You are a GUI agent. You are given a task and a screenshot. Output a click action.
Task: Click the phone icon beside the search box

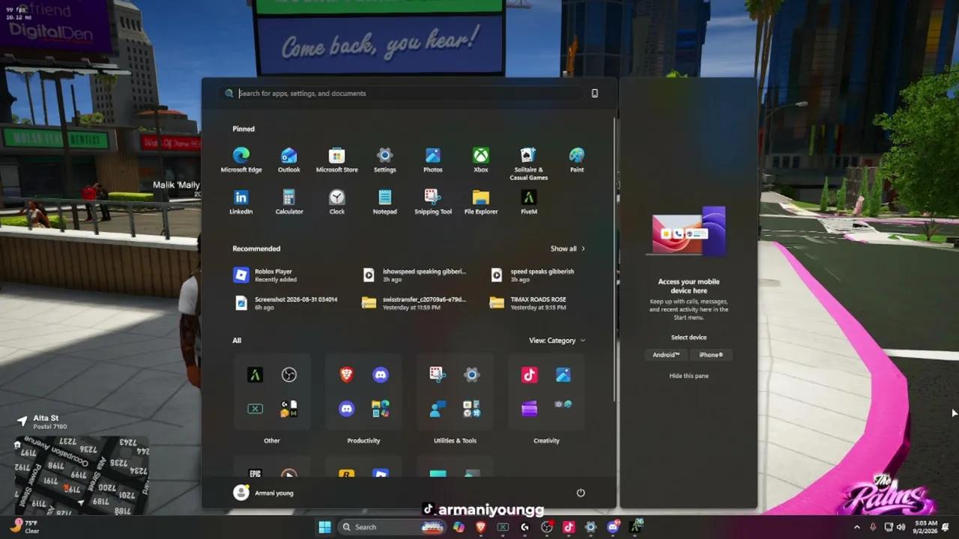tap(595, 94)
